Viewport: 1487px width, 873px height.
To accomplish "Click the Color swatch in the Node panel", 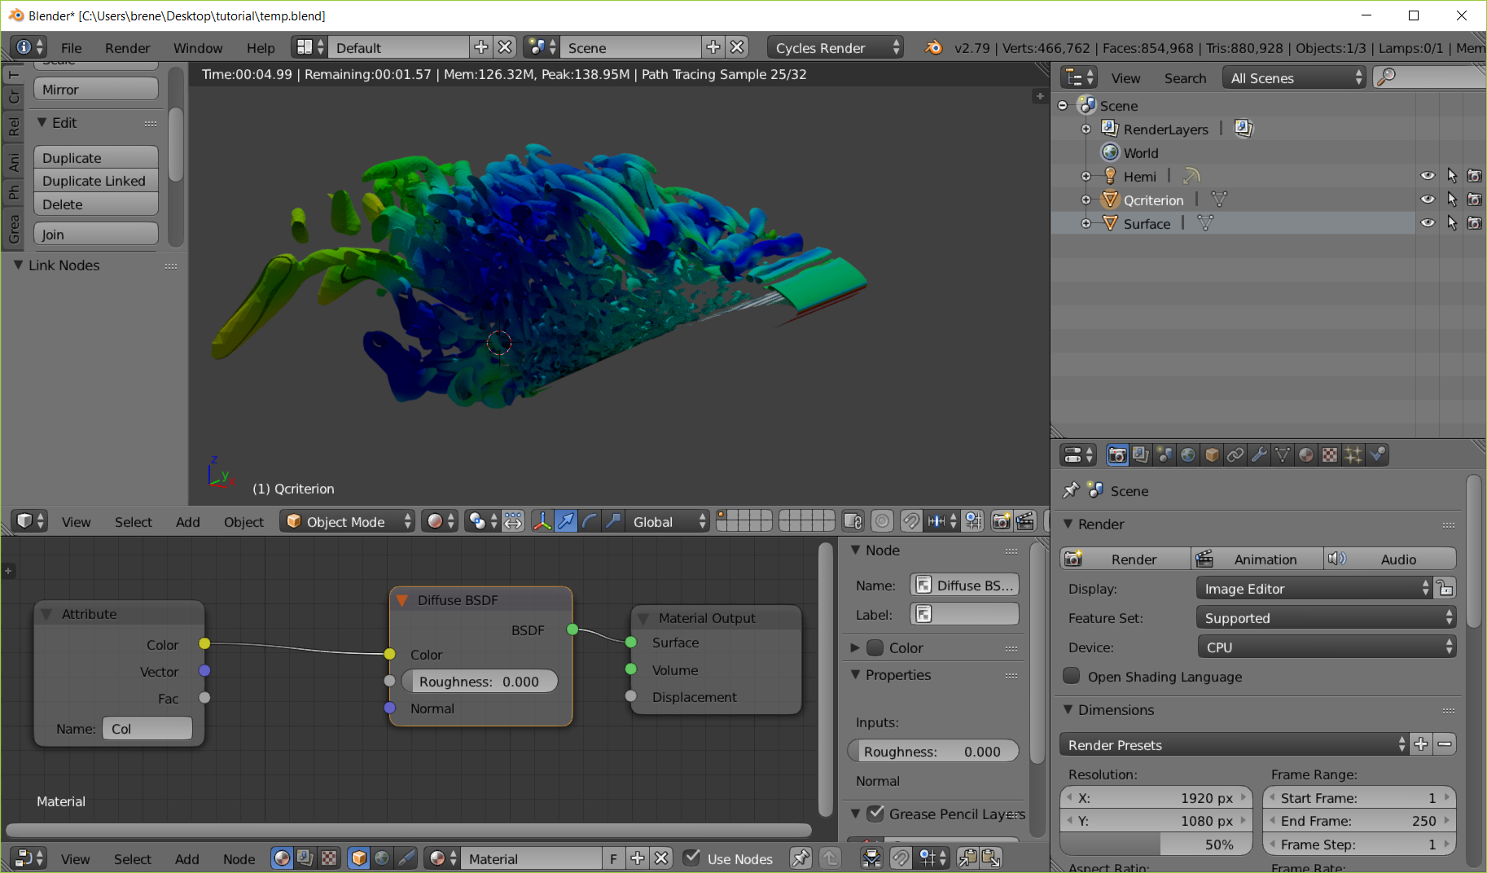I will click(x=875, y=647).
